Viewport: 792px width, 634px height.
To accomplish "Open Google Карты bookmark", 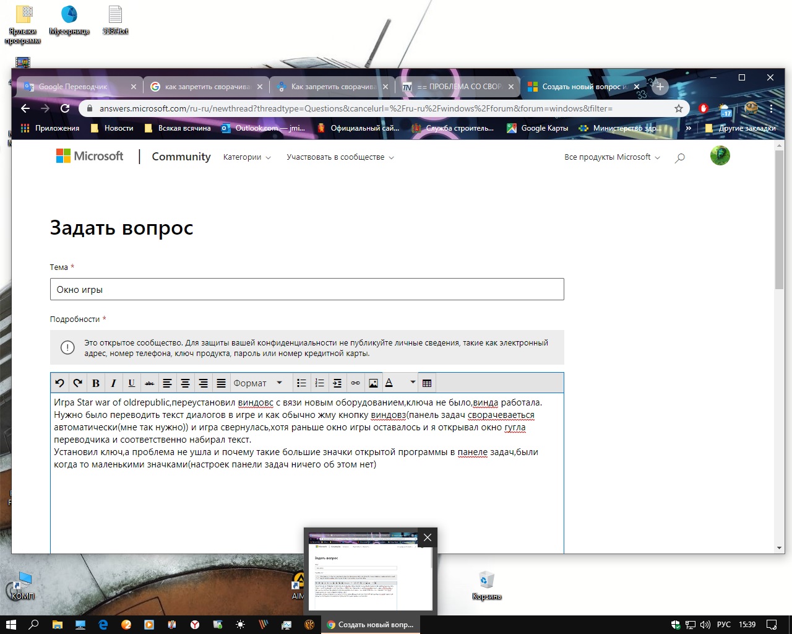I will 538,128.
